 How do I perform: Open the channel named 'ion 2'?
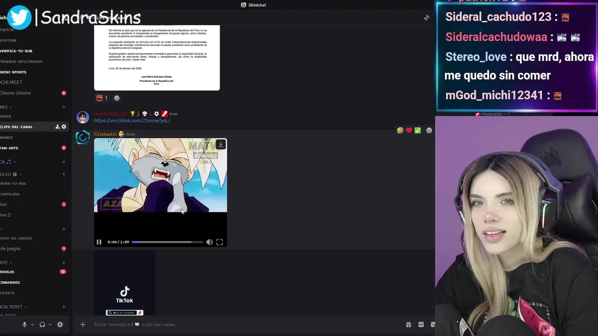(x=5, y=215)
